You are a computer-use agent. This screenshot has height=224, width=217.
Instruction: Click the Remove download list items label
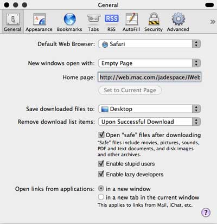(x=56, y=122)
